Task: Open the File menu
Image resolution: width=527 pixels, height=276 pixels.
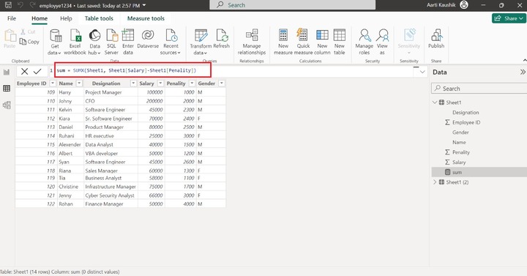Action: pos(12,18)
